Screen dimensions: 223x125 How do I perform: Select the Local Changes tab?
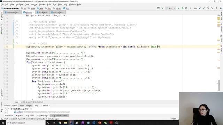click(26, 106)
